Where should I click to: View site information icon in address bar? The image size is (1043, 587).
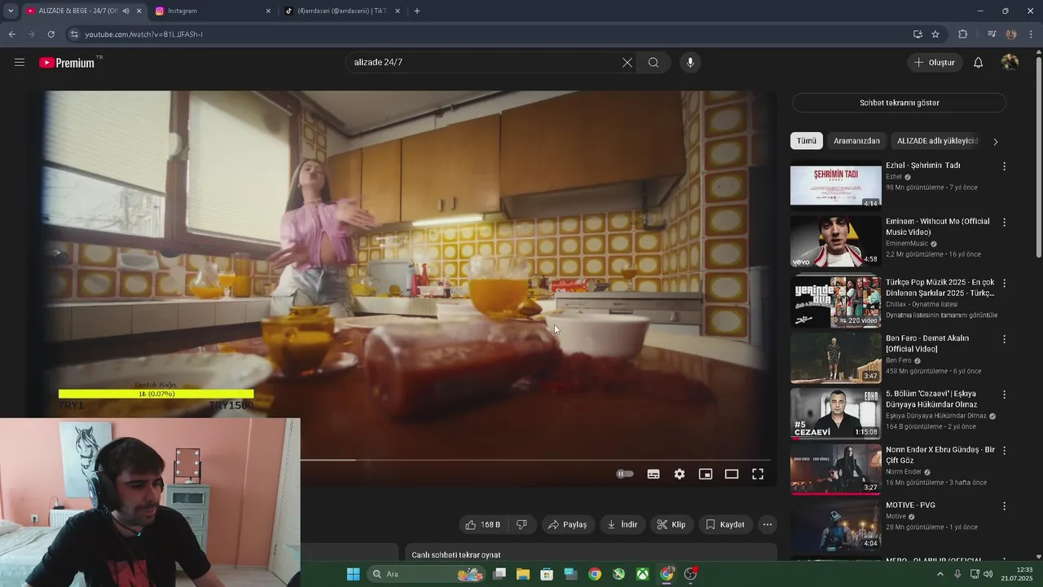pyautogui.click(x=74, y=34)
